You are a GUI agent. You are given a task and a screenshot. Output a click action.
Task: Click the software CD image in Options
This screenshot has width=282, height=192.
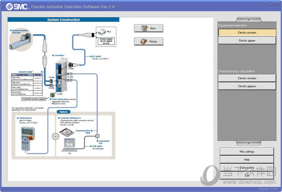[x=67, y=132]
